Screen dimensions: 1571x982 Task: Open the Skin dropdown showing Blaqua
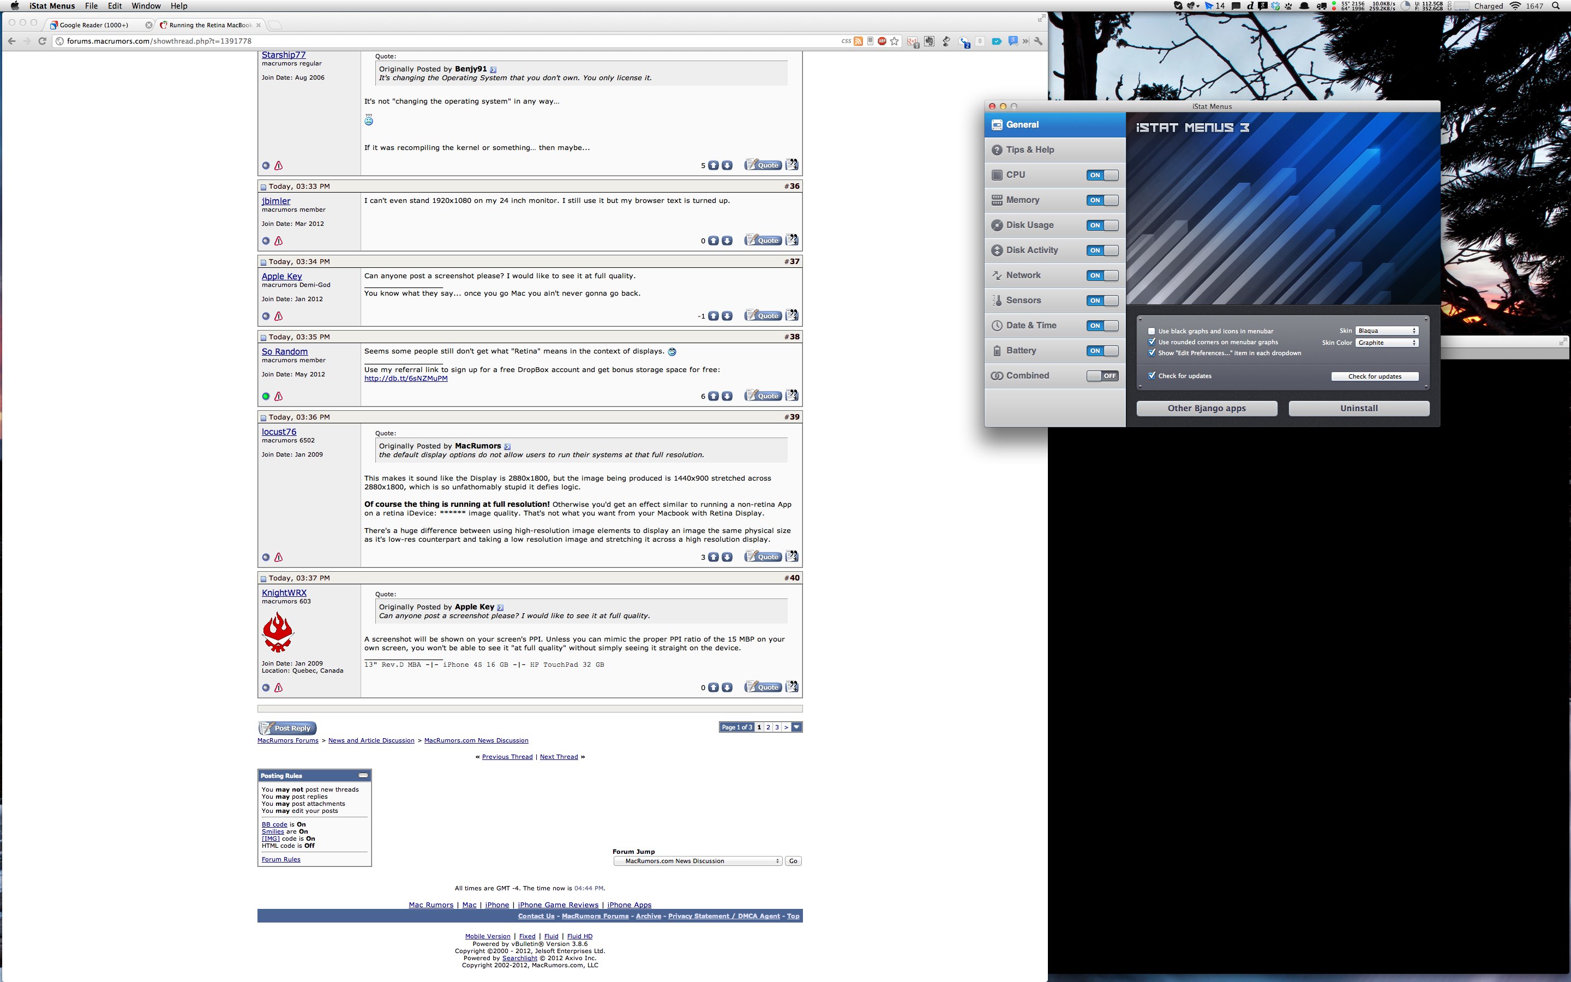1387,331
